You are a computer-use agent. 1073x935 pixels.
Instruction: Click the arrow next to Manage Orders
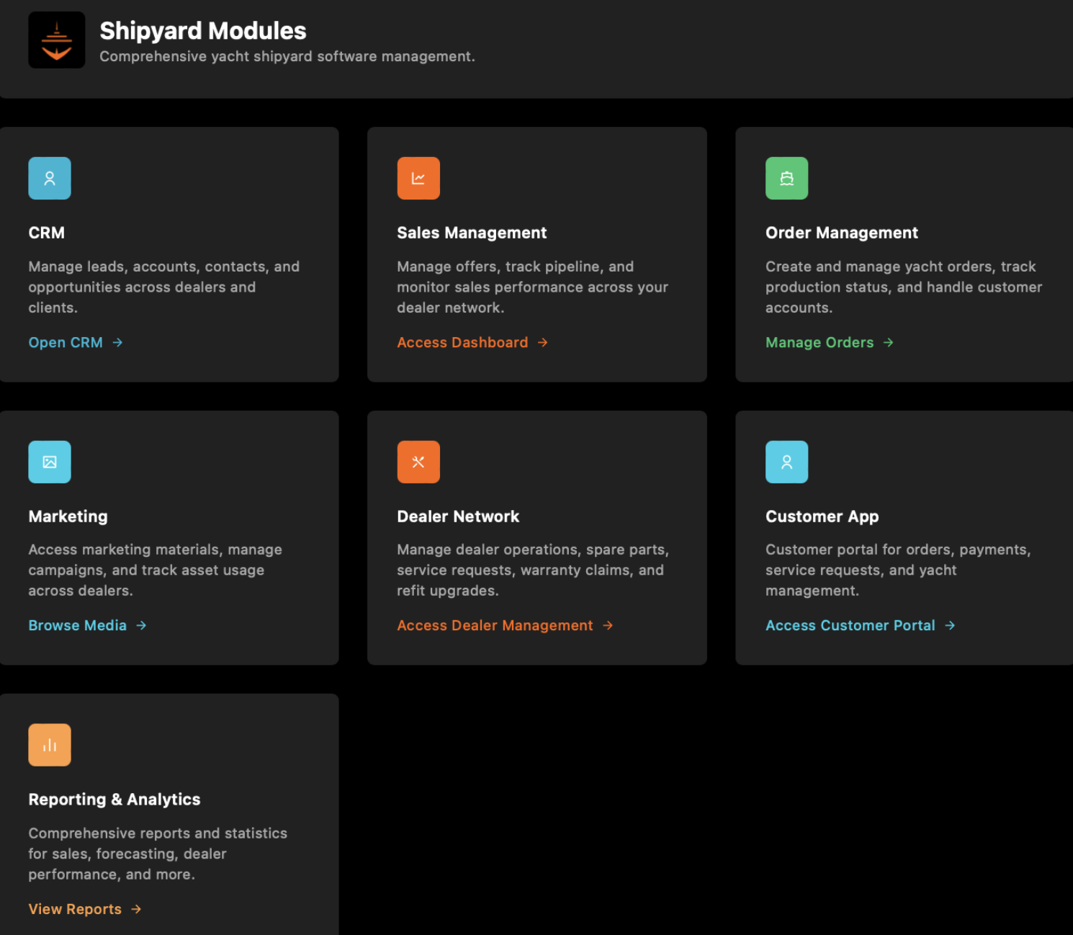(889, 343)
